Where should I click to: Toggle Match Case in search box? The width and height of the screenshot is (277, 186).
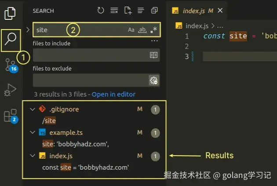click(x=131, y=30)
